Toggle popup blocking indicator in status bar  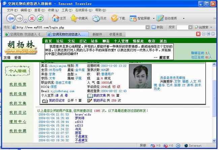pyautogui.click(x=153, y=146)
